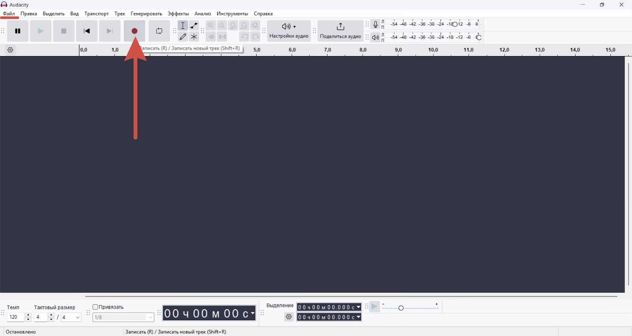Click the Остановлено status bar text
Viewport: 632px width, 336px height.
21,332
